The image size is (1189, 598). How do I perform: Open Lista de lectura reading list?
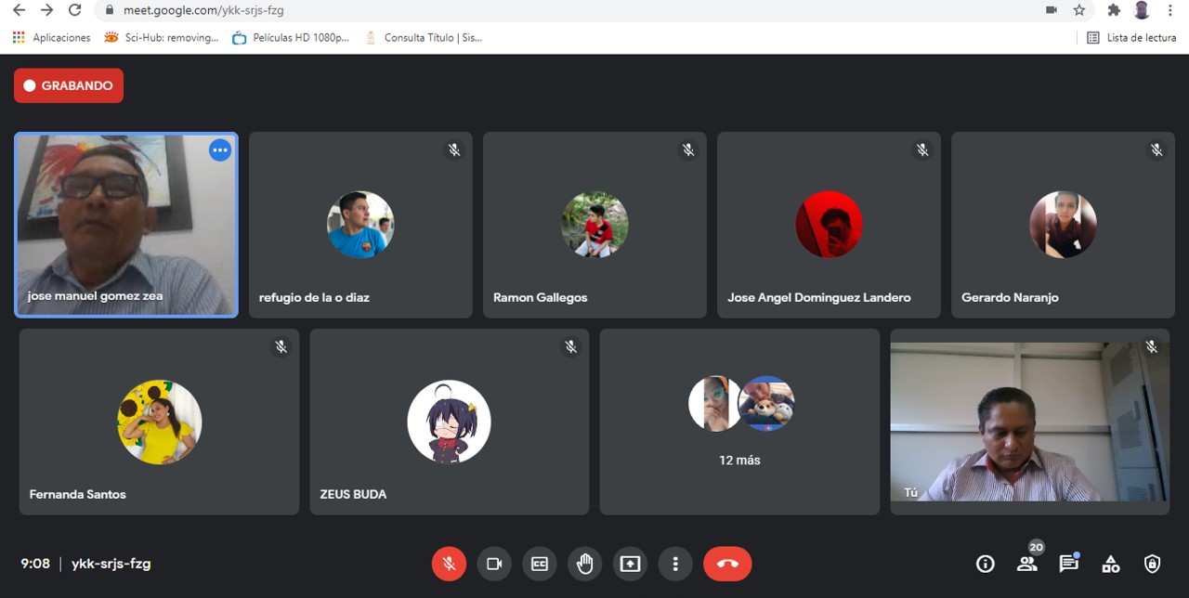tap(1131, 38)
